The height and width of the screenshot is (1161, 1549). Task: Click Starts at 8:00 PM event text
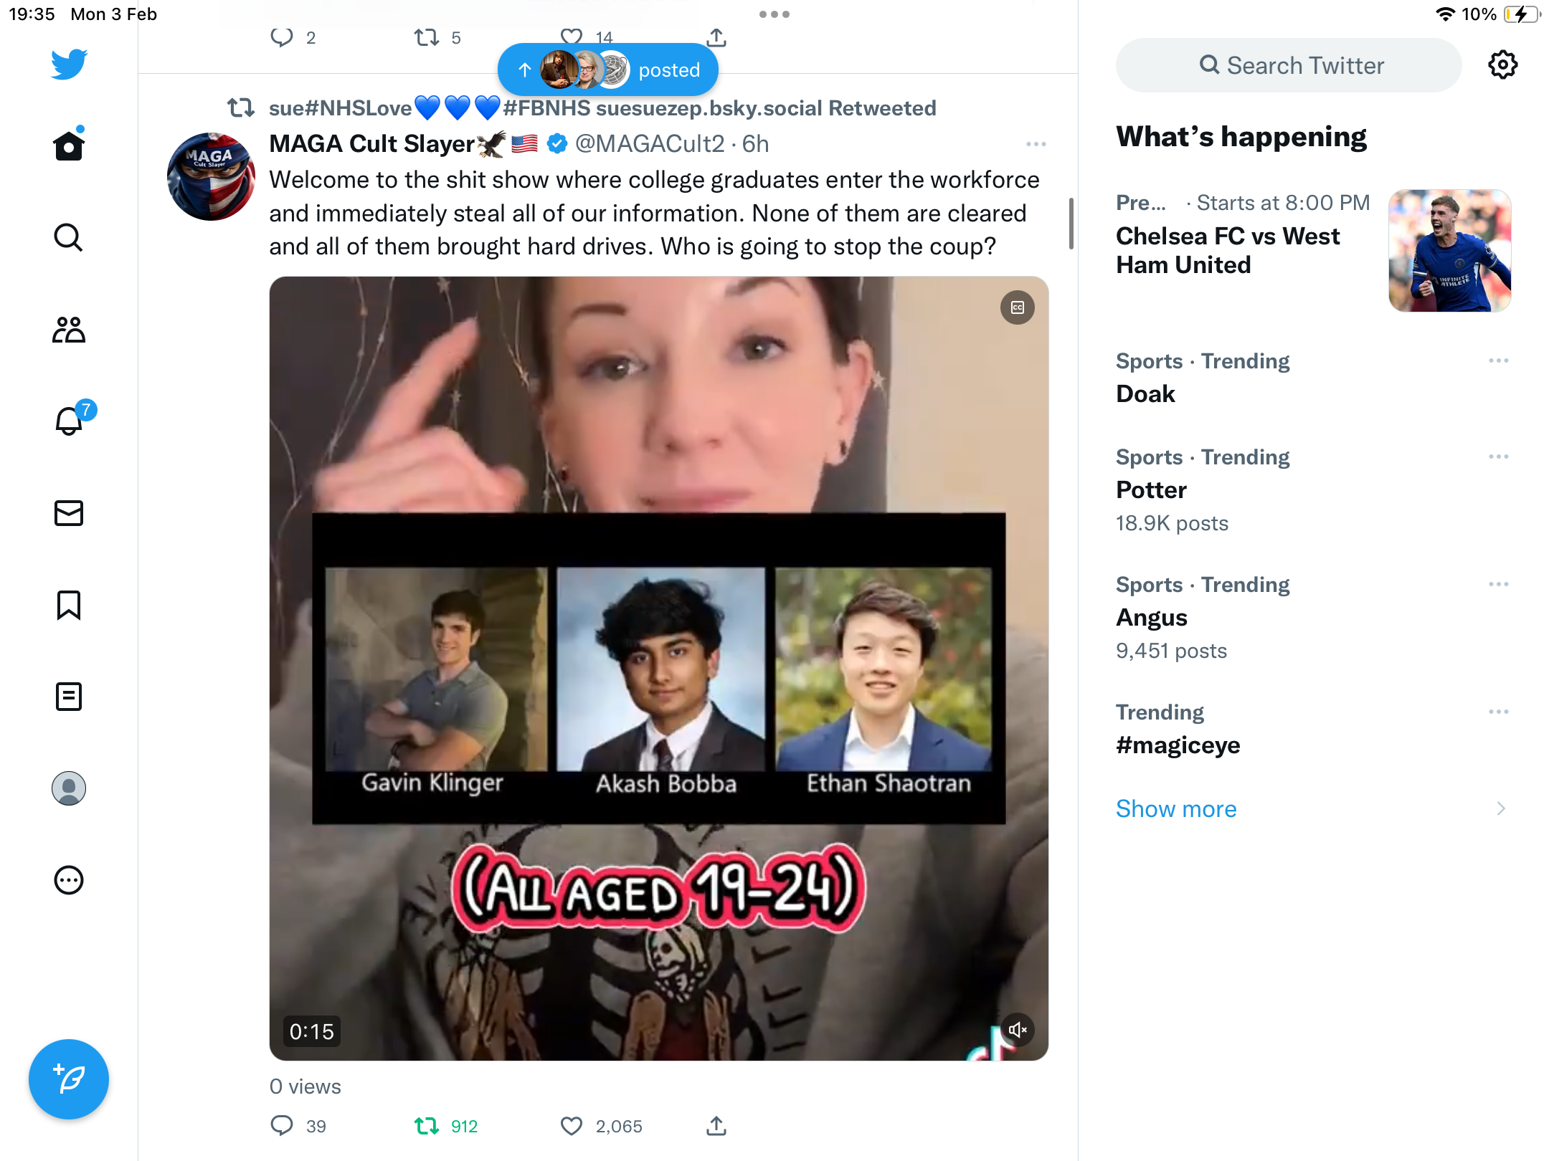point(1284,203)
